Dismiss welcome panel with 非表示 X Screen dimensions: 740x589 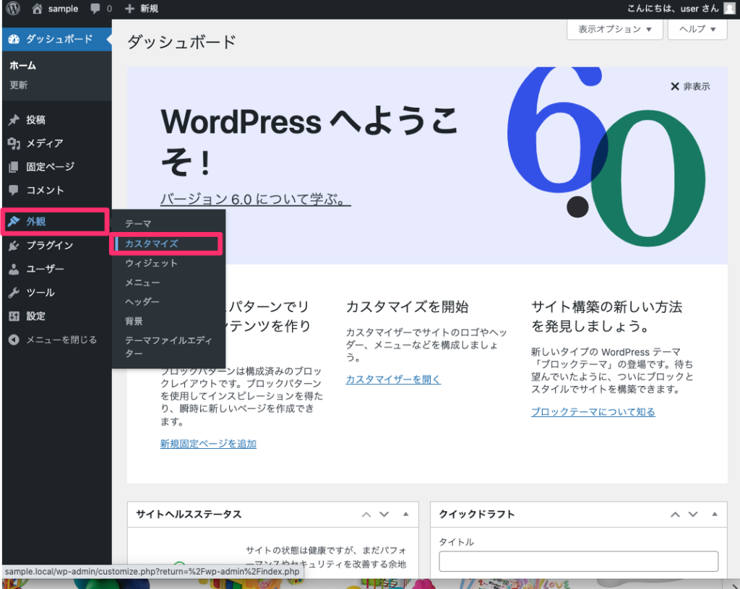click(690, 87)
